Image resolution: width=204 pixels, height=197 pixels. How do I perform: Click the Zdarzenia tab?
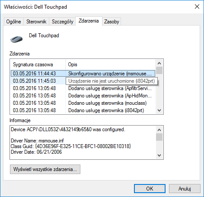tap(89, 21)
